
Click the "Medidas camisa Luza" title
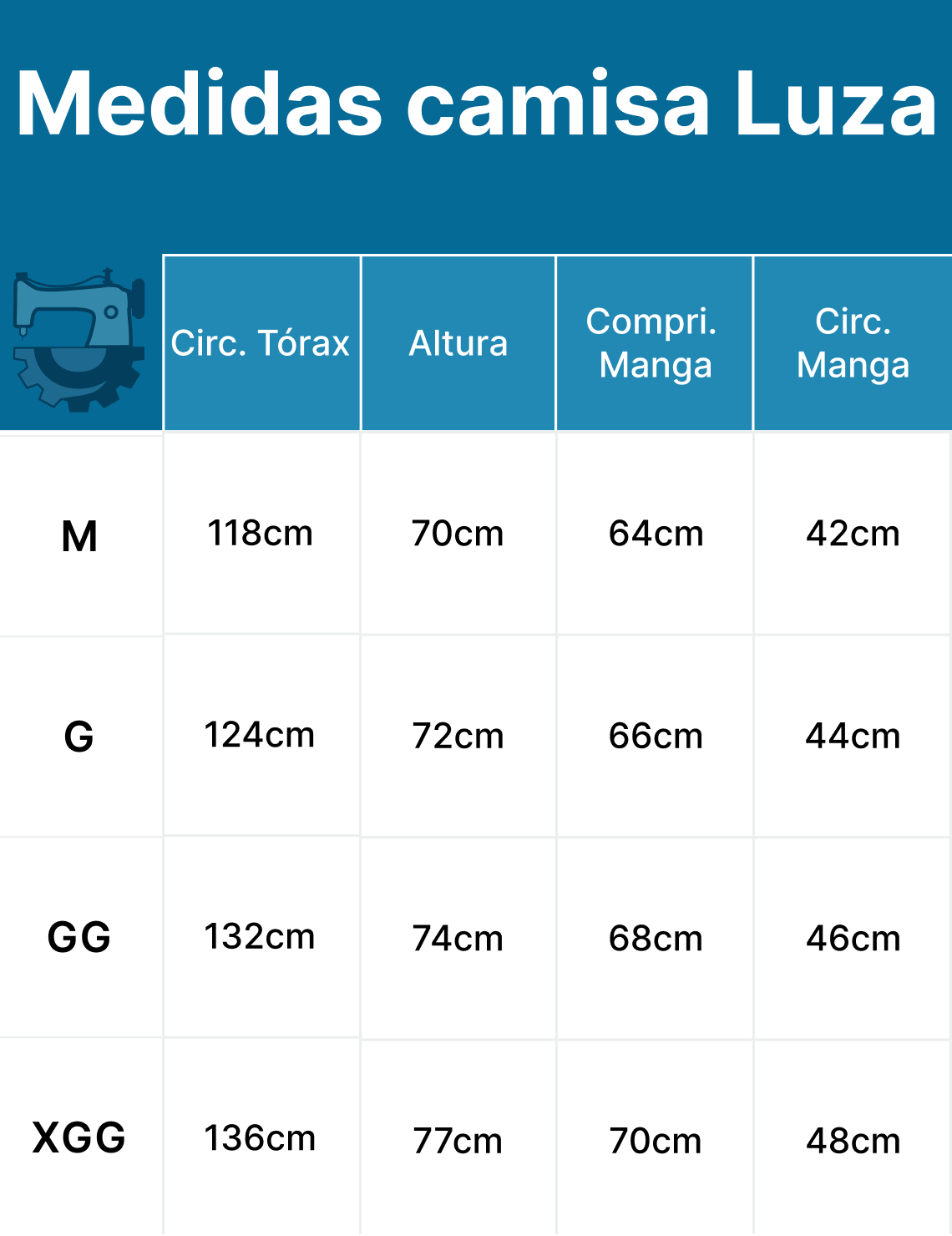coord(476,104)
